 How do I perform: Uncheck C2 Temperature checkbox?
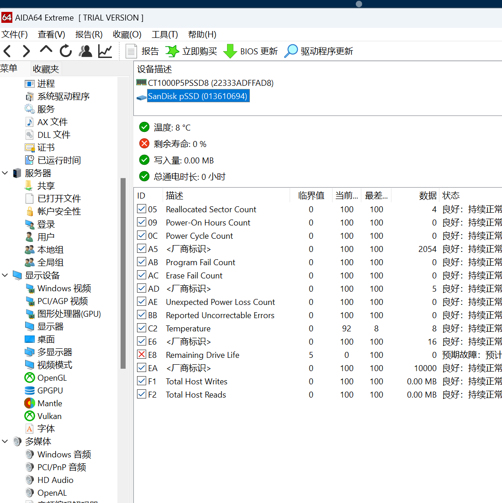(142, 328)
